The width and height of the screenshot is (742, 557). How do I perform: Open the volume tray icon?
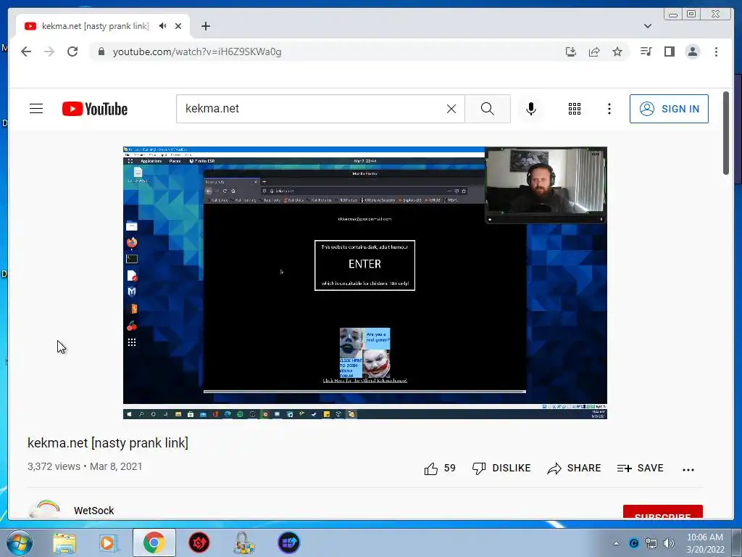pyautogui.click(x=669, y=543)
